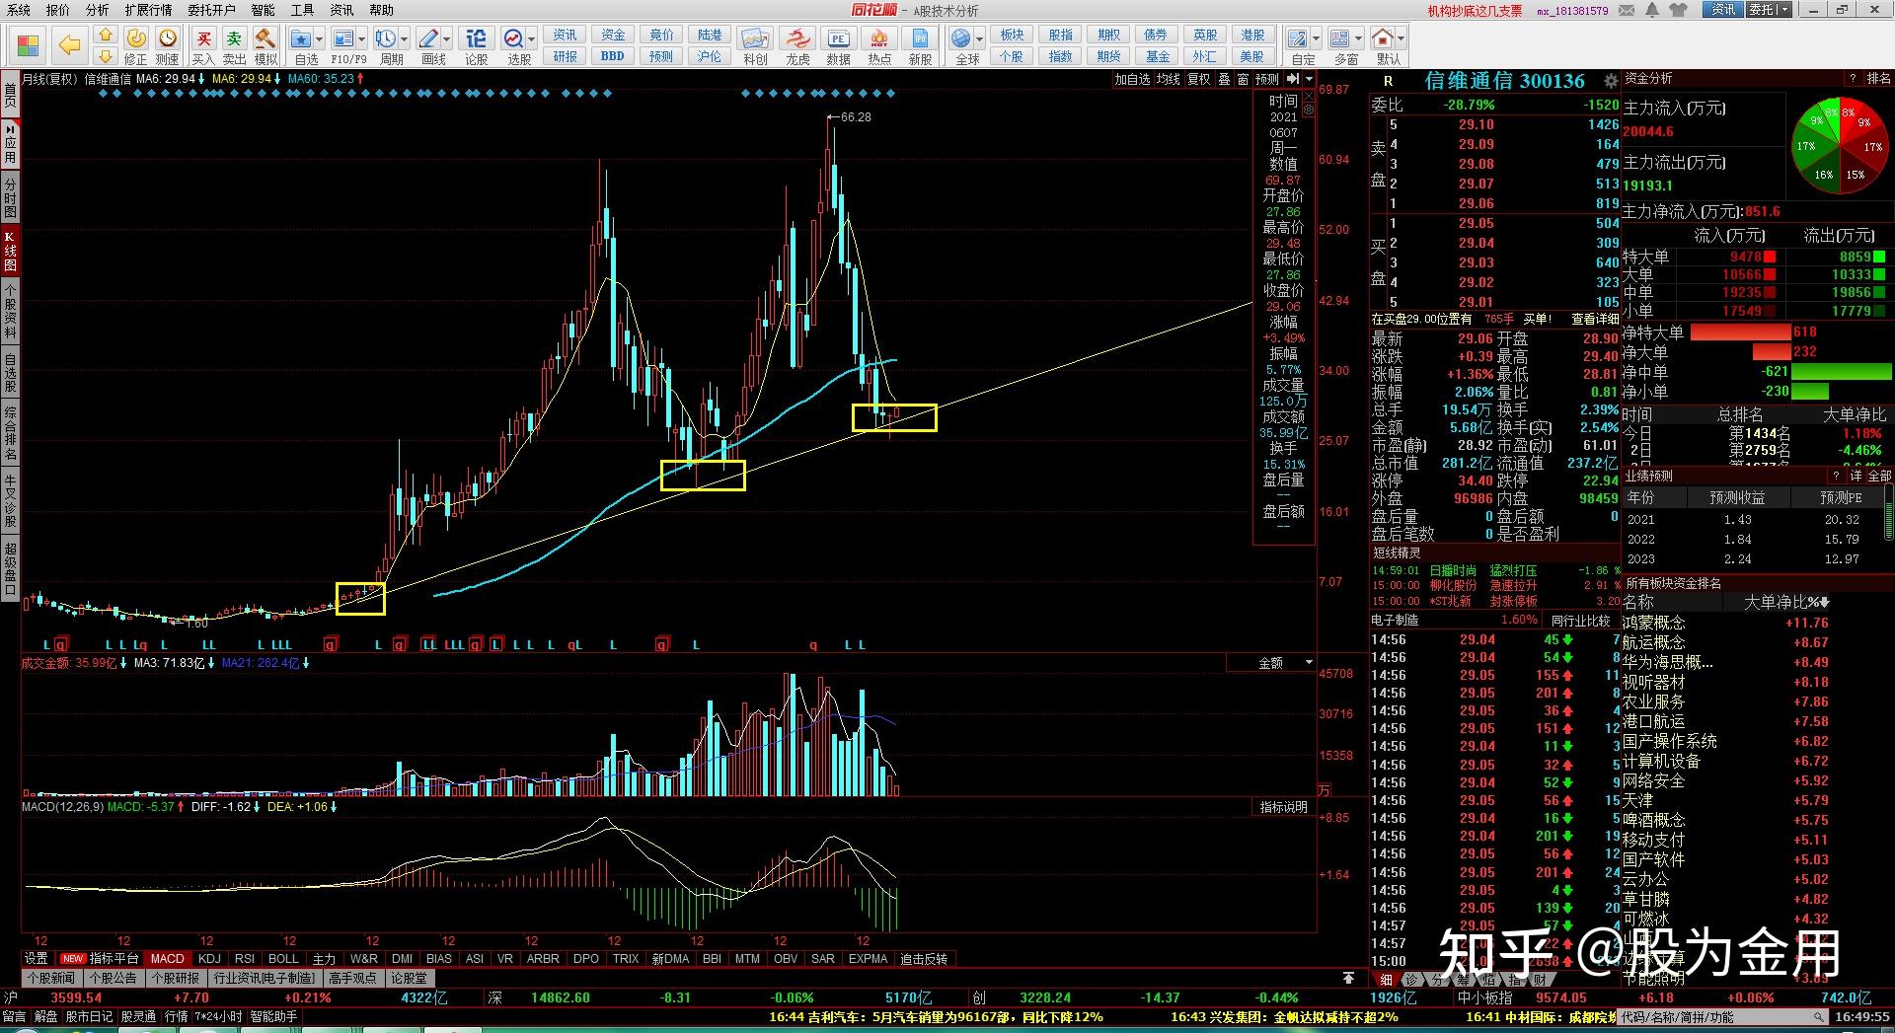The image size is (1895, 1033).
Task: Switch to the KDJ indicator tab
Action: click(209, 958)
